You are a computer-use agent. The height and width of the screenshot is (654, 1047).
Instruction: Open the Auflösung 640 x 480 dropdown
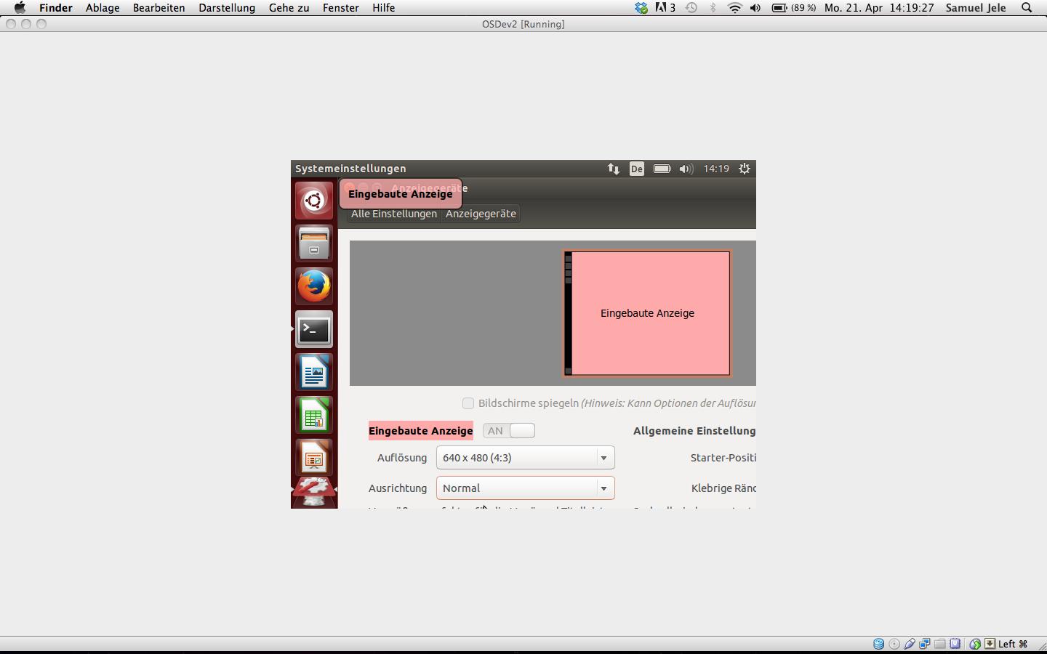point(526,458)
